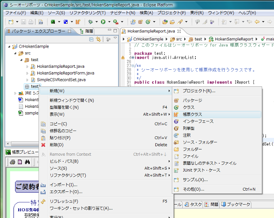Click the 注釈 annotation entry
This screenshot has height=218, width=274.
coord(217,135)
